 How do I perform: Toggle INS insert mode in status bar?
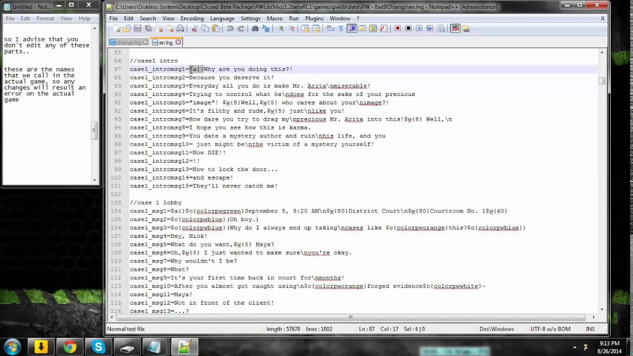[x=590, y=329]
